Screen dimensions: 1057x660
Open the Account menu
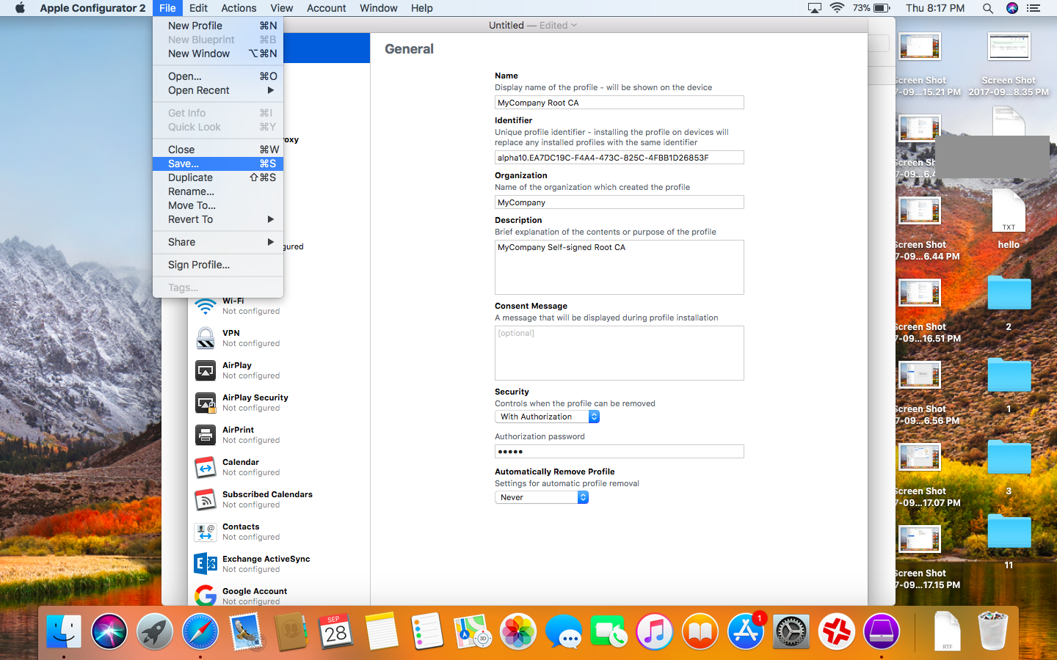tap(326, 8)
